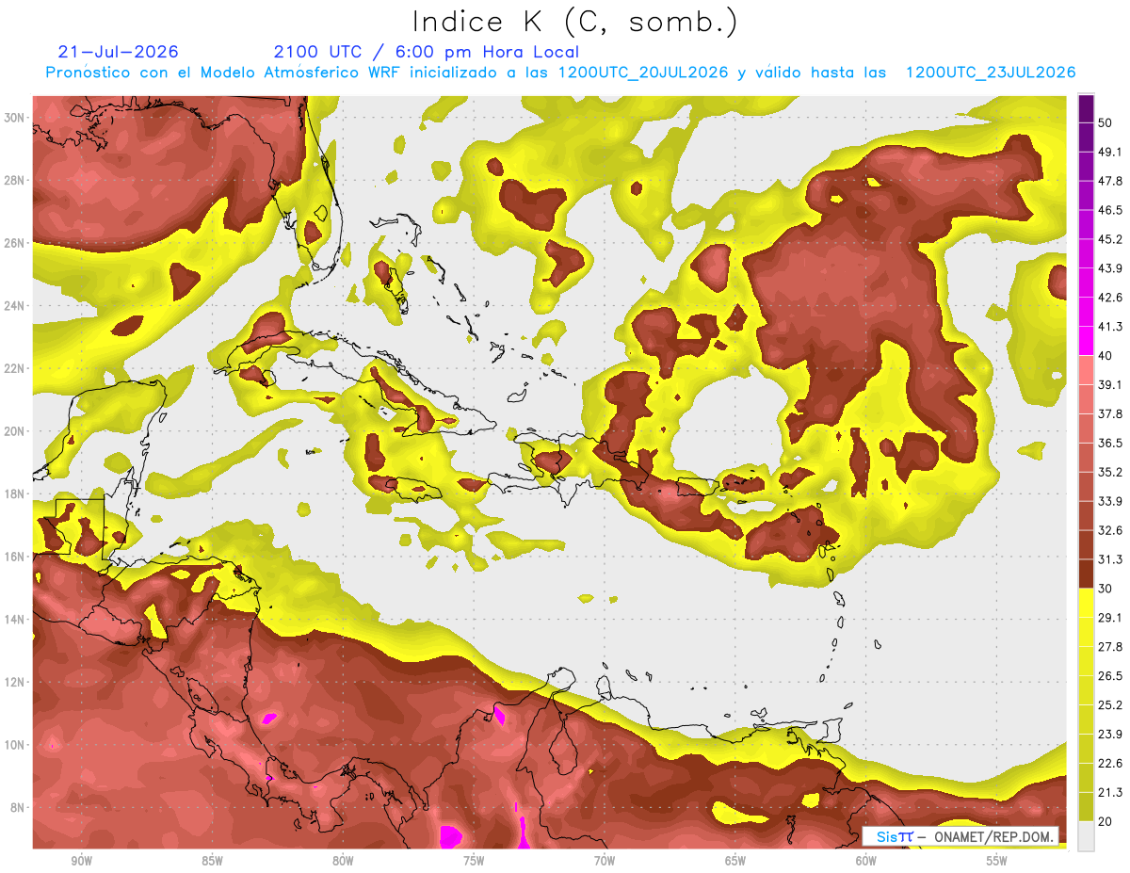This screenshot has height=873, width=1130.
Task: Click the colorbar value 23.9
Action: coord(1110,734)
